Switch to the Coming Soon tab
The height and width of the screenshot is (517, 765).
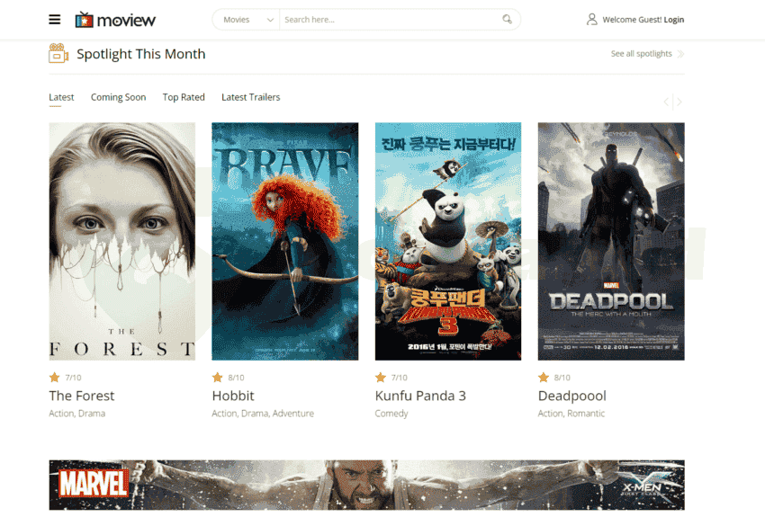point(118,97)
